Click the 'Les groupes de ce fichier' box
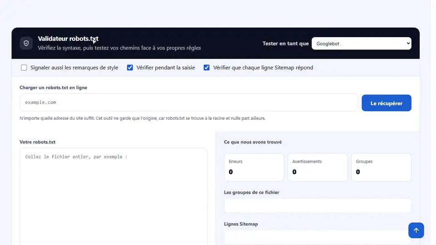This screenshot has height=245, width=436. point(317,206)
